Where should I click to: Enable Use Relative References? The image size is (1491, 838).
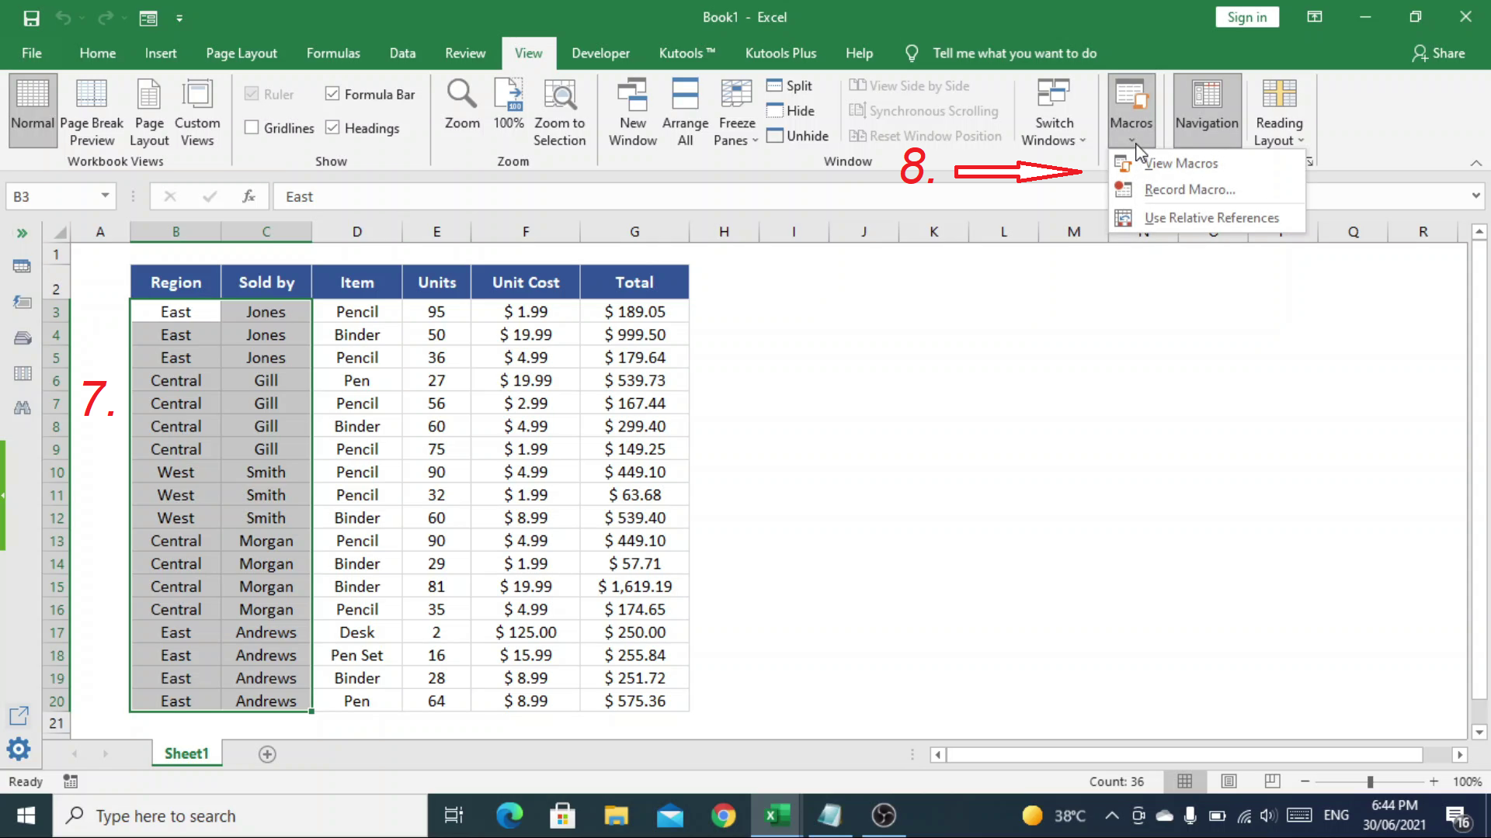[x=1211, y=218]
